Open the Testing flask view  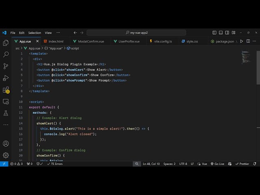click(6, 113)
